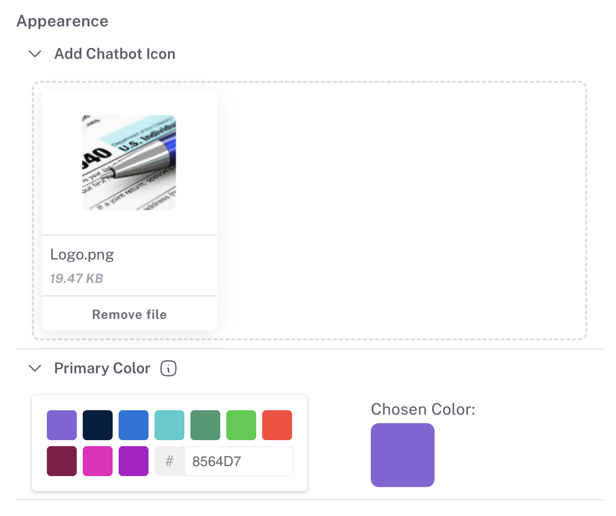Click the Add Chatbot Icon heading
Viewport: 616px width, 516px height.
(x=115, y=54)
